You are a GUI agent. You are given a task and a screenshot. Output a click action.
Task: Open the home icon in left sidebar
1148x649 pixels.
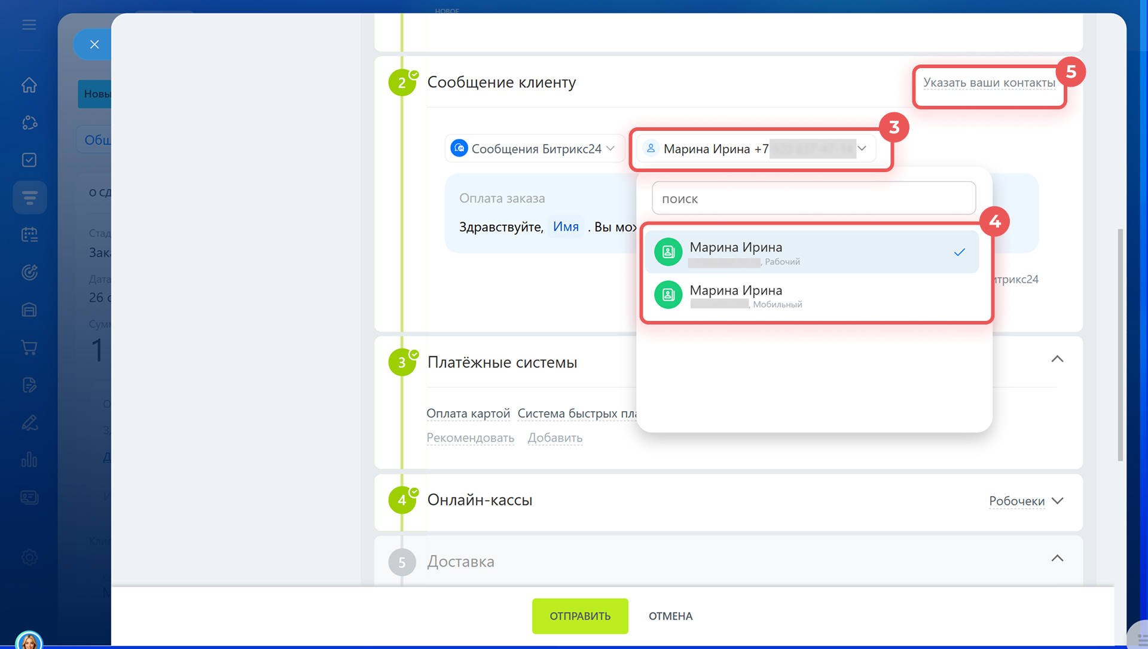point(29,85)
